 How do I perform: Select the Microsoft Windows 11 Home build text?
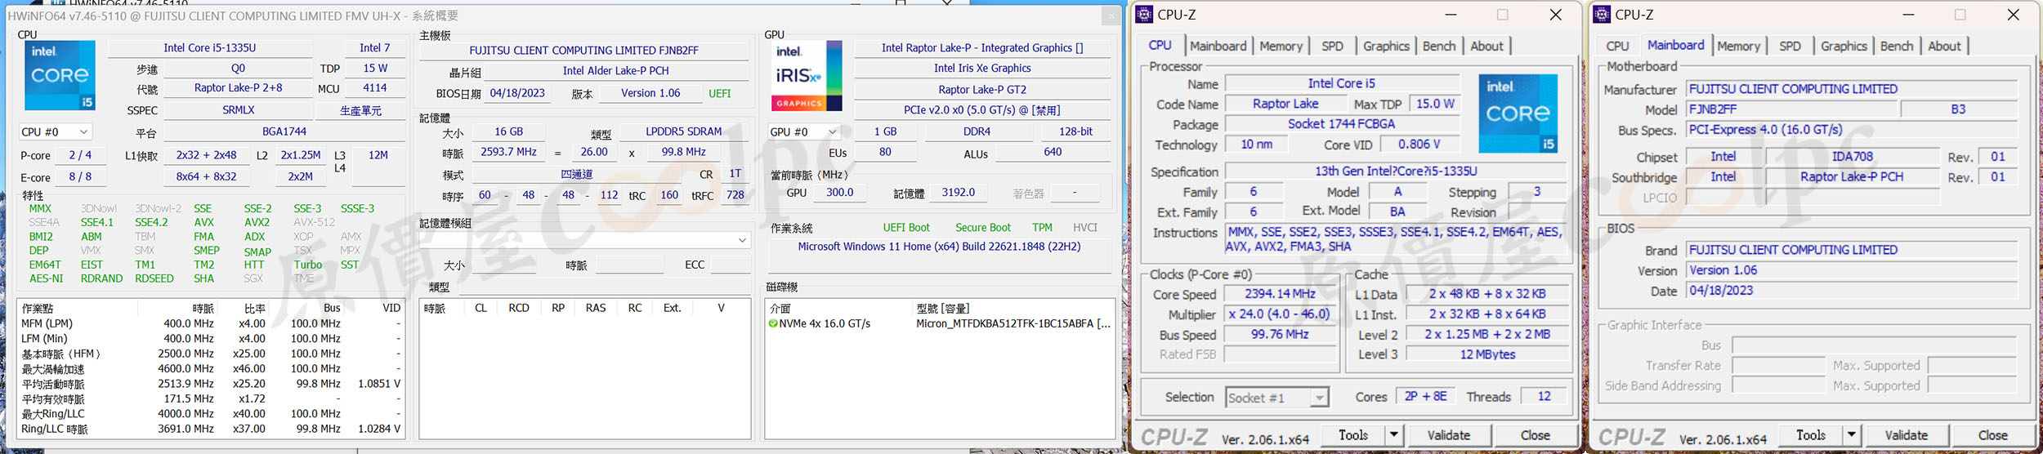[939, 247]
